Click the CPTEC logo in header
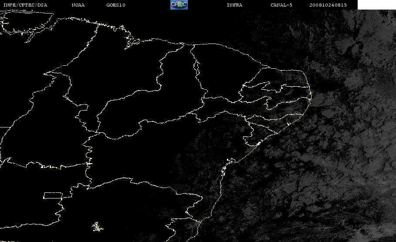 [x=179, y=5]
